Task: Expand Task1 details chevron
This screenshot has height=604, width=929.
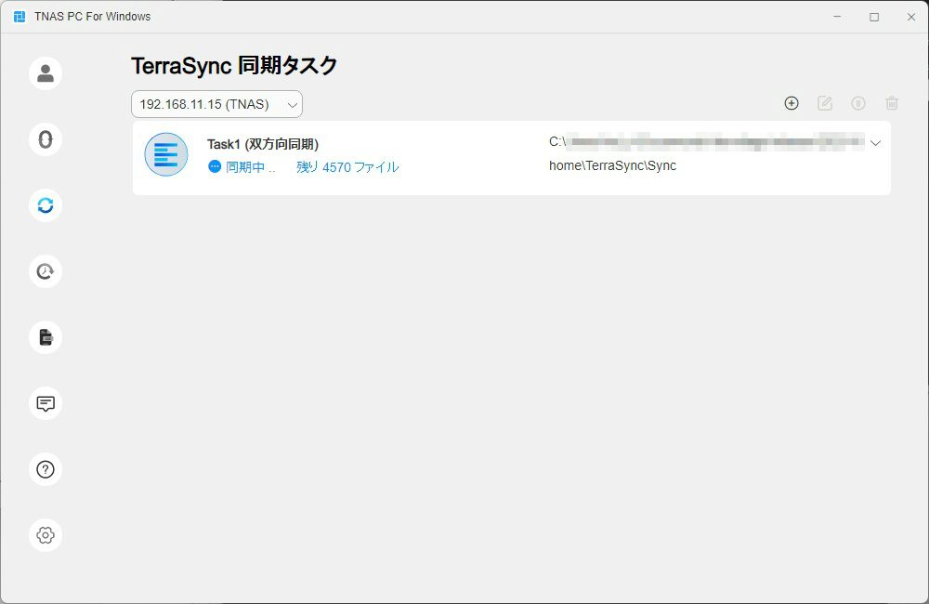Action: click(x=875, y=143)
